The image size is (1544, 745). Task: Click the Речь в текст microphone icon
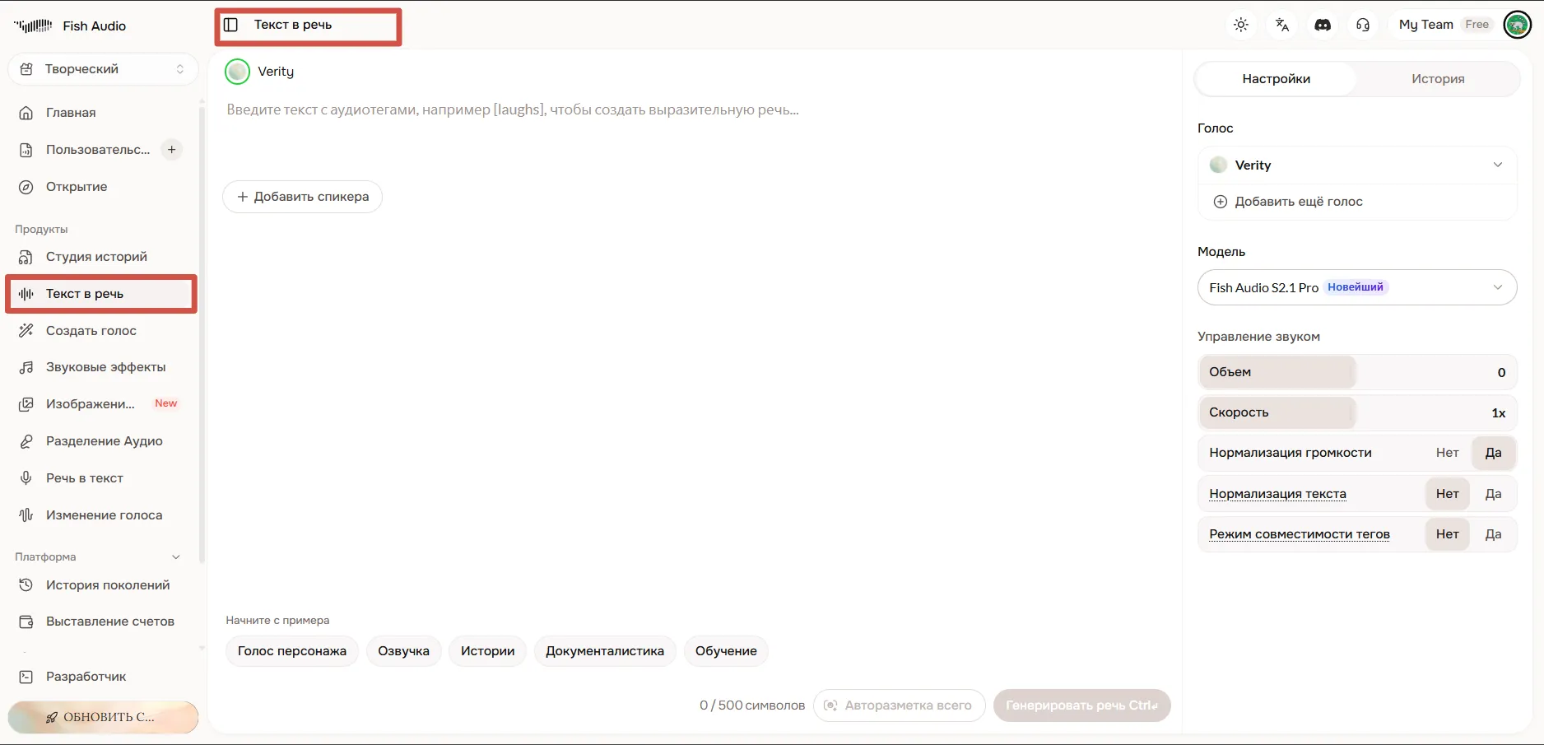click(26, 478)
